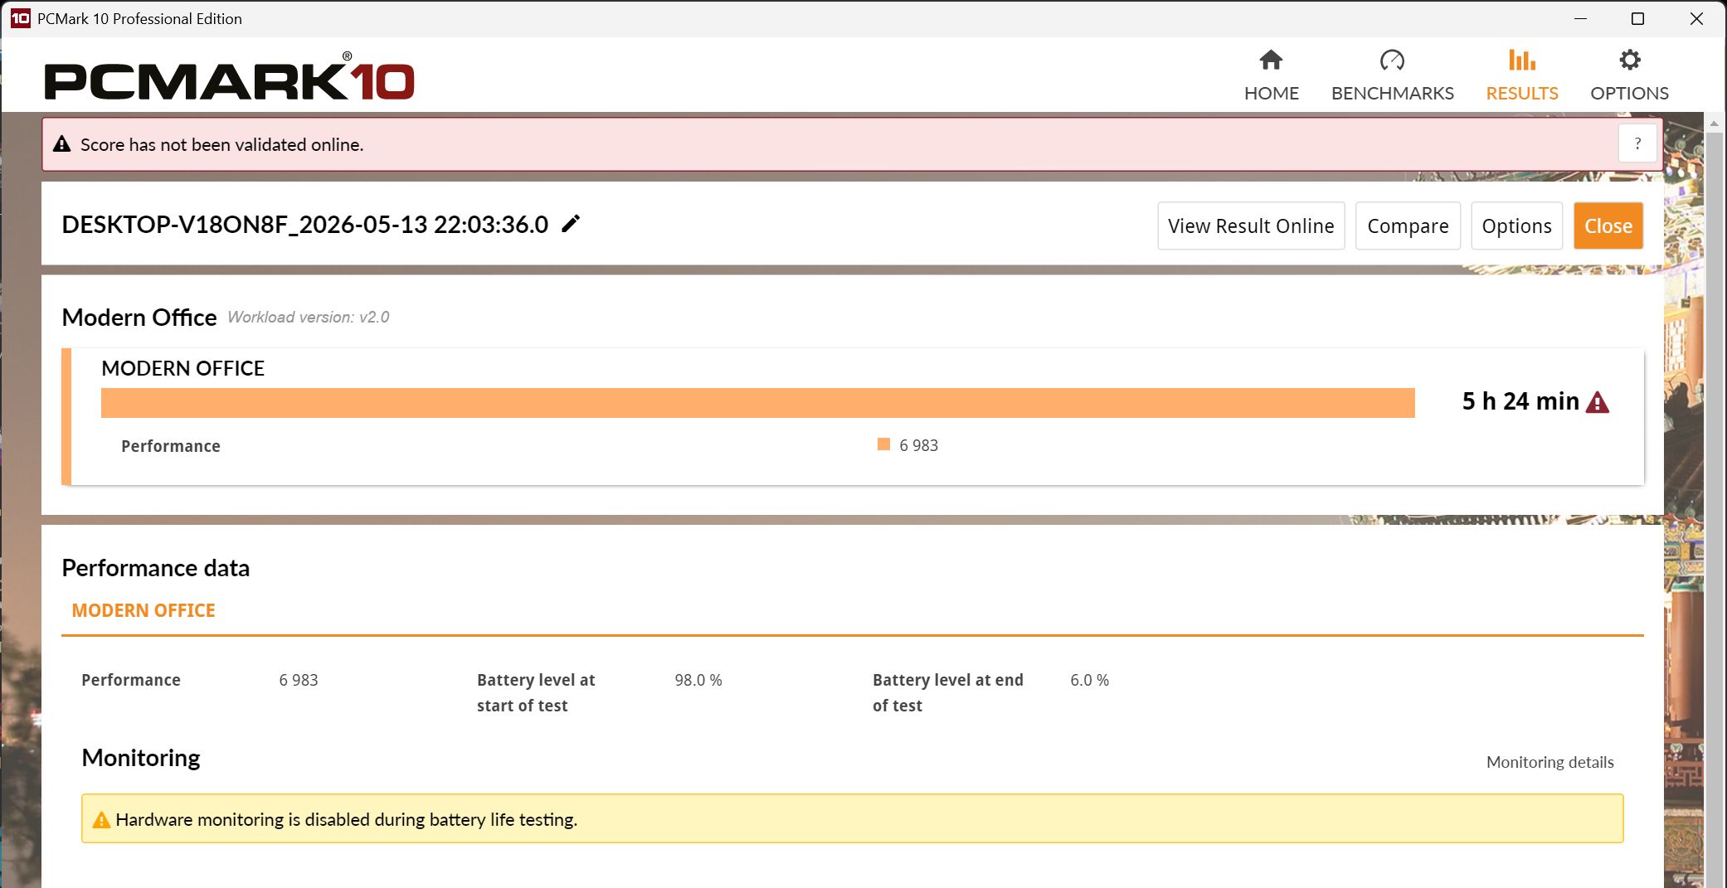
Task: Open the result Options button
Action: pos(1516,226)
